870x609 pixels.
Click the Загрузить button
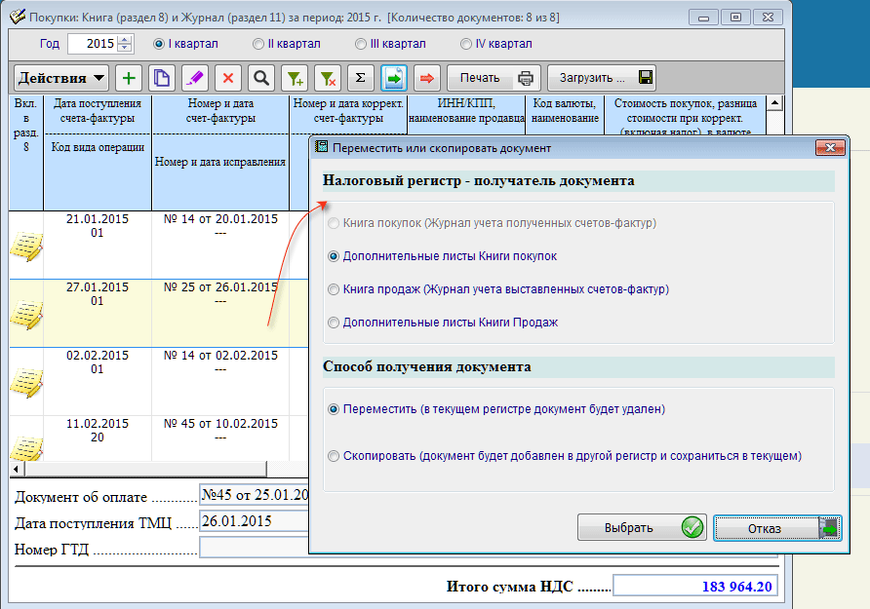coord(602,78)
